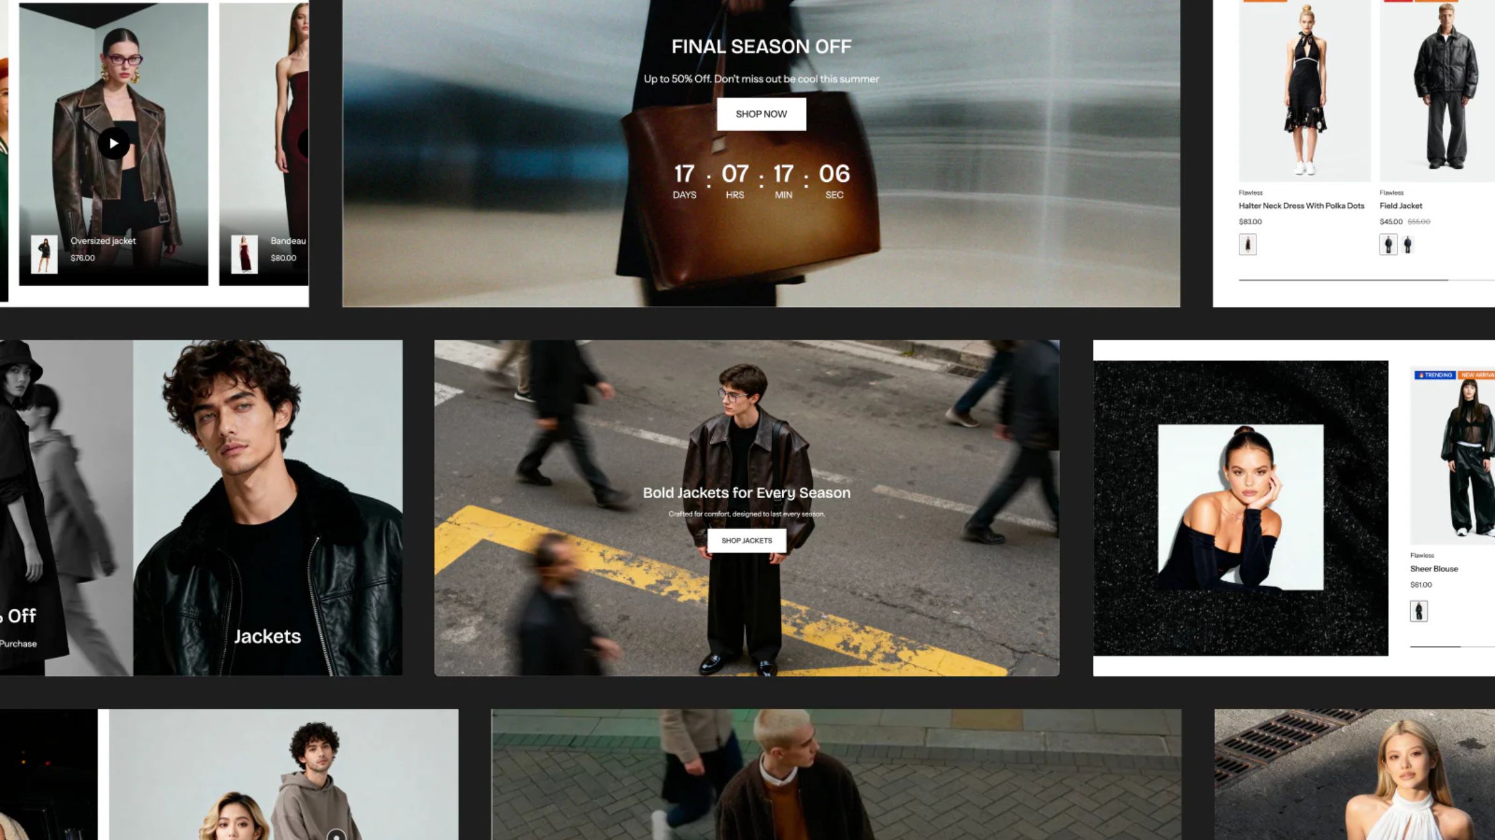1495x840 pixels.
Task: Click the Flawless brand label above Field Jacket
Action: point(1391,193)
